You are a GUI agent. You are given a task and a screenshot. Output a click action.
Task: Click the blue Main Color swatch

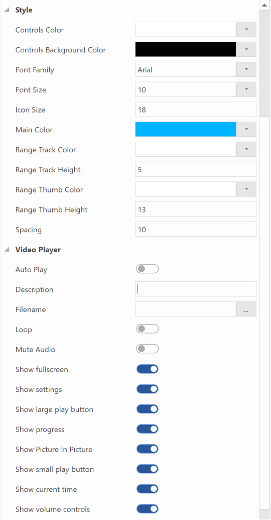click(x=186, y=129)
